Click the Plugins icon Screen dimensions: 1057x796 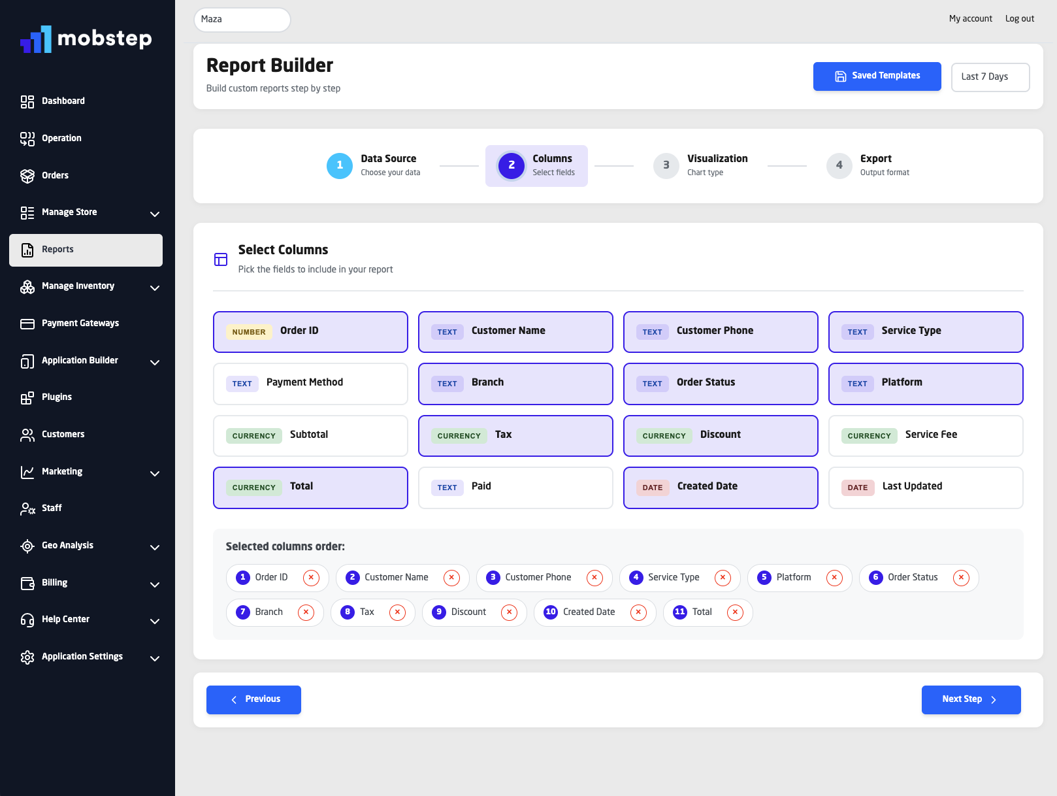point(27,397)
